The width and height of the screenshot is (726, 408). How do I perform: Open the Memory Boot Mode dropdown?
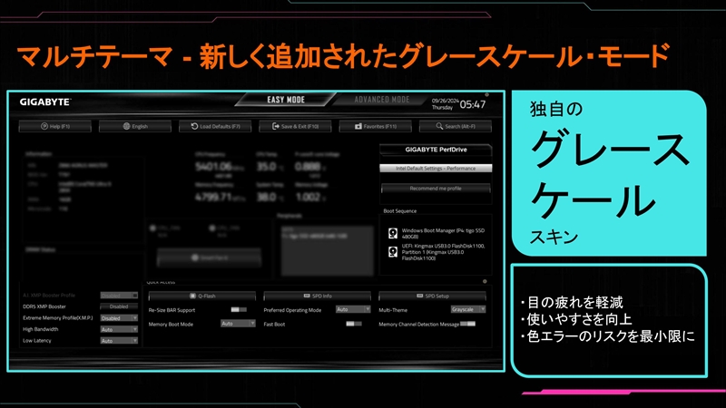click(238, 324)
